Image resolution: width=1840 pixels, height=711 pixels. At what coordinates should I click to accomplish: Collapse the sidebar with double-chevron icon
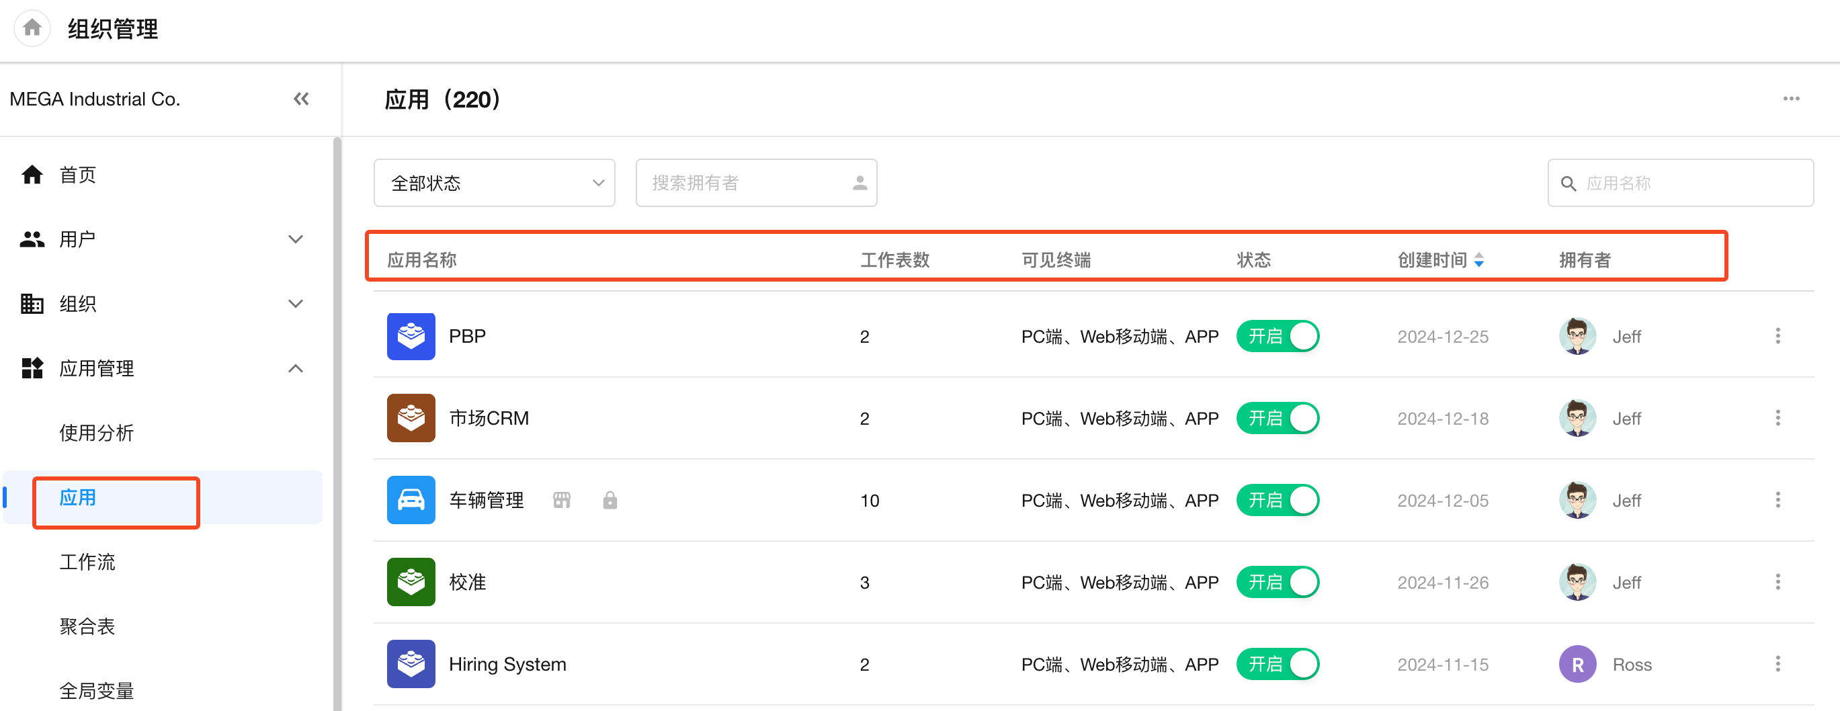tap(300, 99)
